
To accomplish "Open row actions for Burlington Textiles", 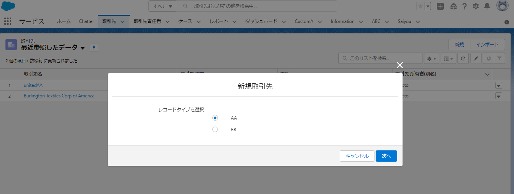I will point(498,96).
